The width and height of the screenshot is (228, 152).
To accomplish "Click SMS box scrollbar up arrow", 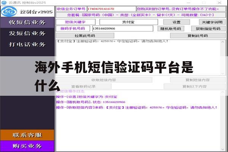I will [x=223, y=42].
